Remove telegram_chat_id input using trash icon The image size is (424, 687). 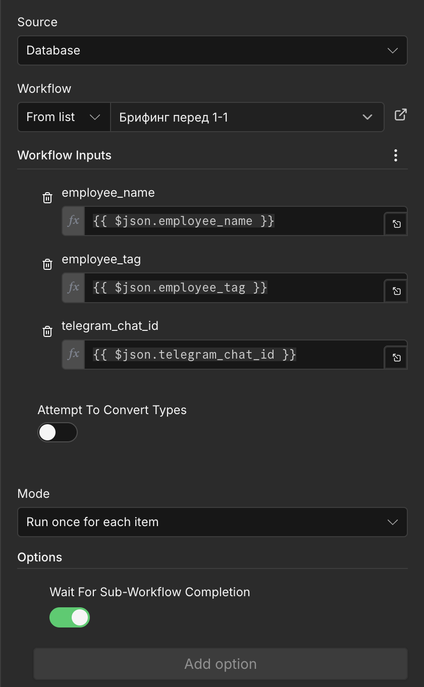click(x=47, y=331)
